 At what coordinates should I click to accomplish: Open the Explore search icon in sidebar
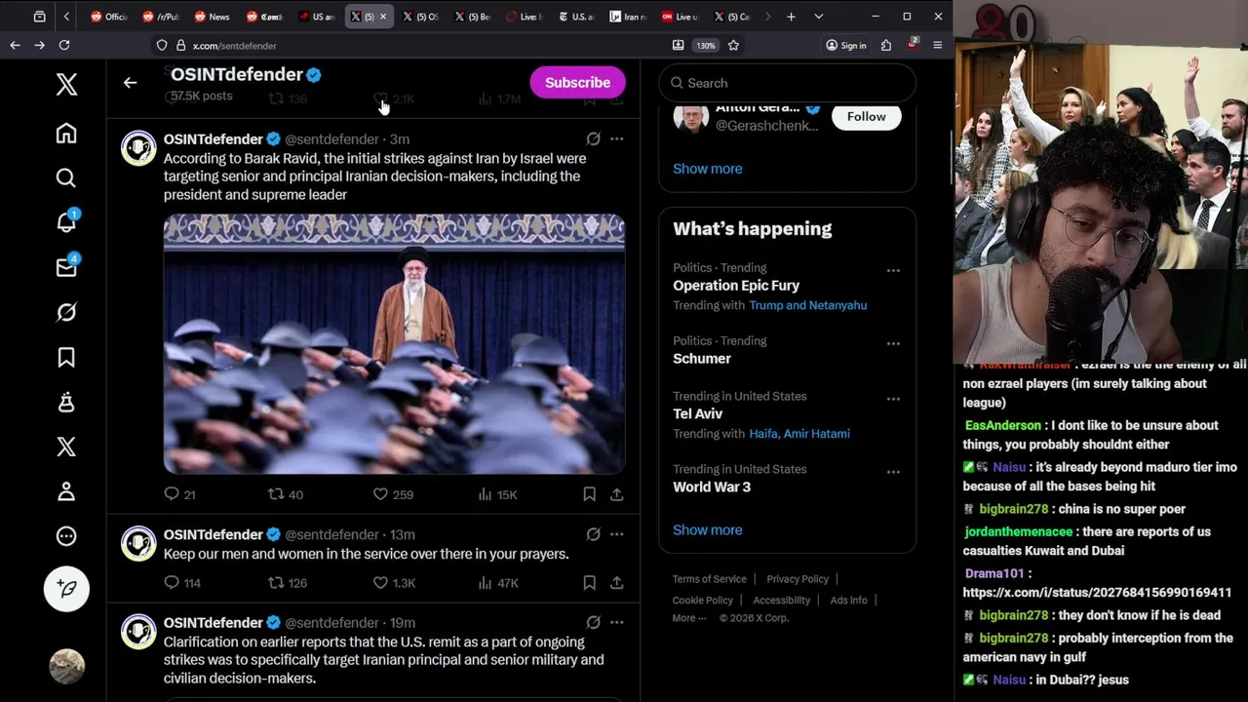(x=66, y=177)
